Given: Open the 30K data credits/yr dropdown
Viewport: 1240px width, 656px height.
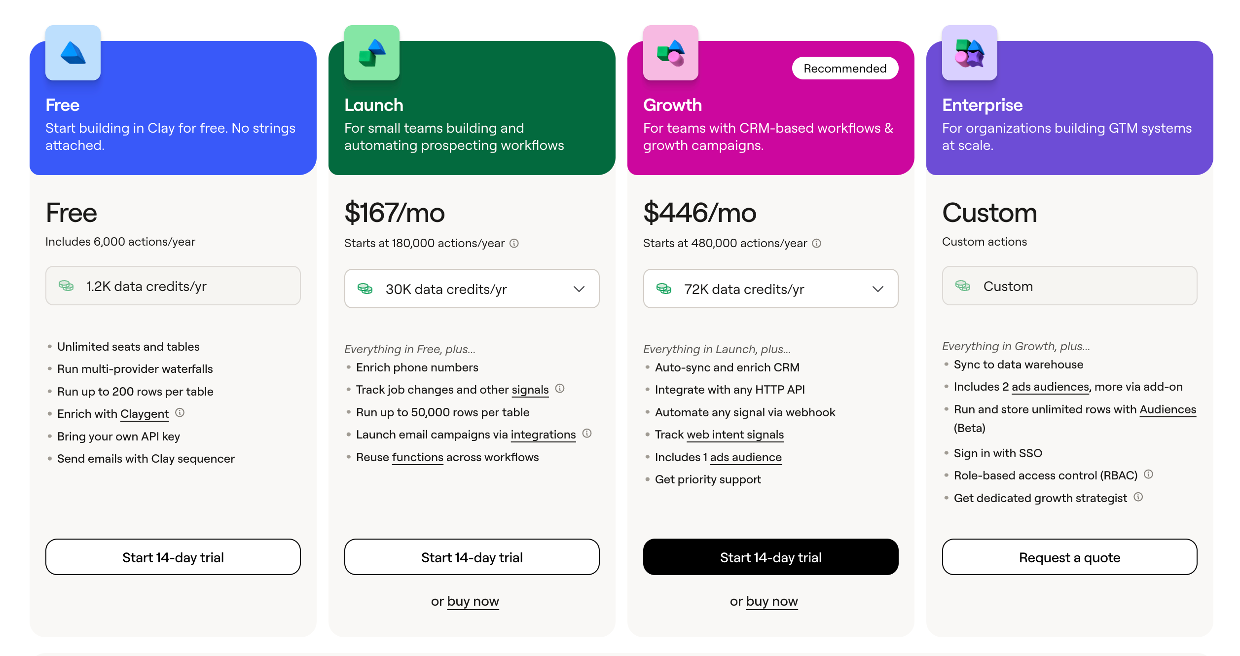Looking at the screenshot, I should pos(472,289).
